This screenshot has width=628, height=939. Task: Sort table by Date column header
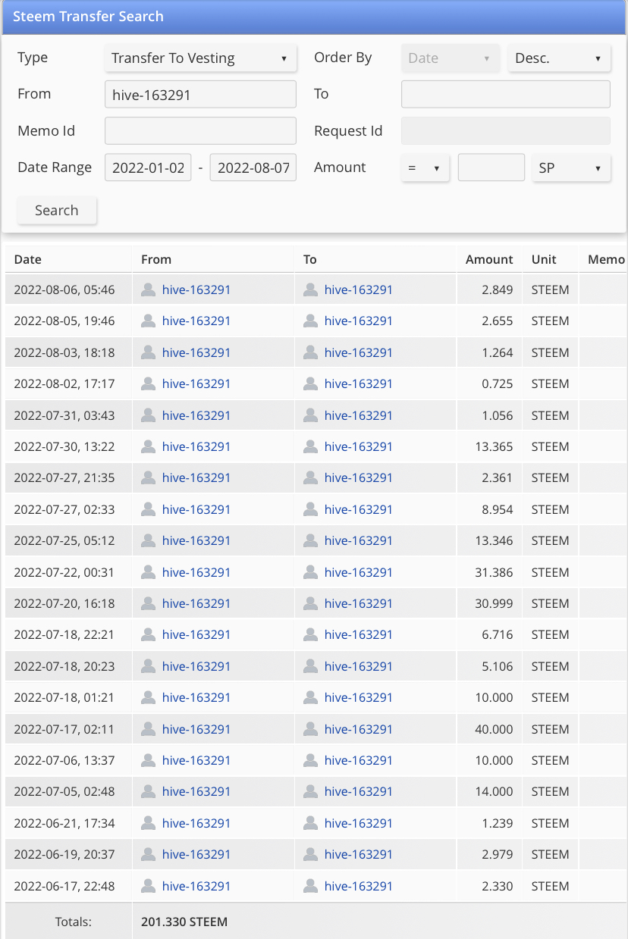click(x=28, y=259)
